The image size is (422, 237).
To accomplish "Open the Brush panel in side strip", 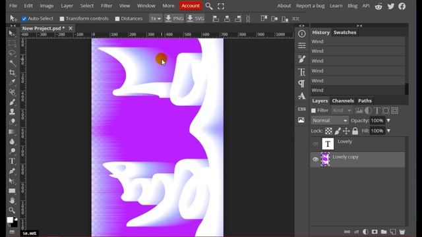I will point(302,59).
